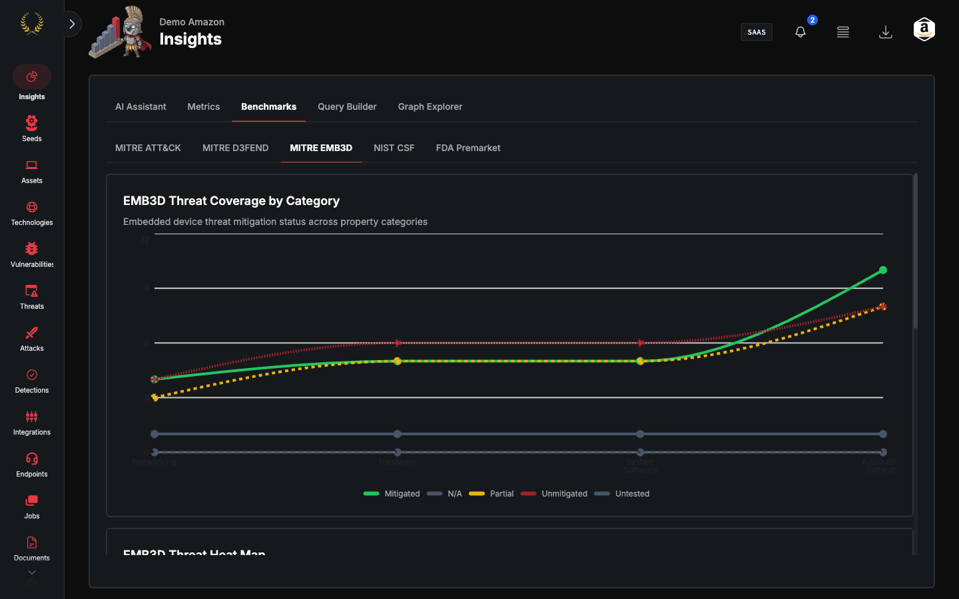Open Technologies globe icon
This screenshot has height=599, width=959.
coord(31,207)
